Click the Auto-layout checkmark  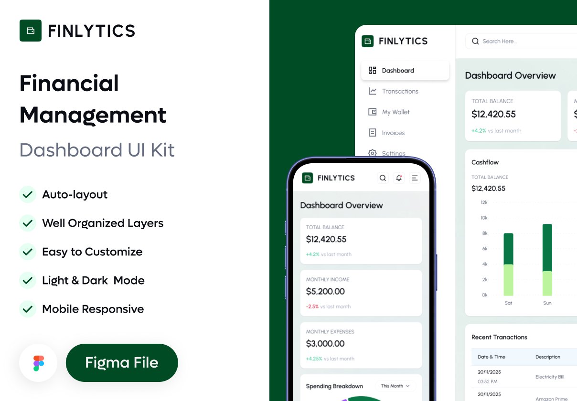point(28,195)
